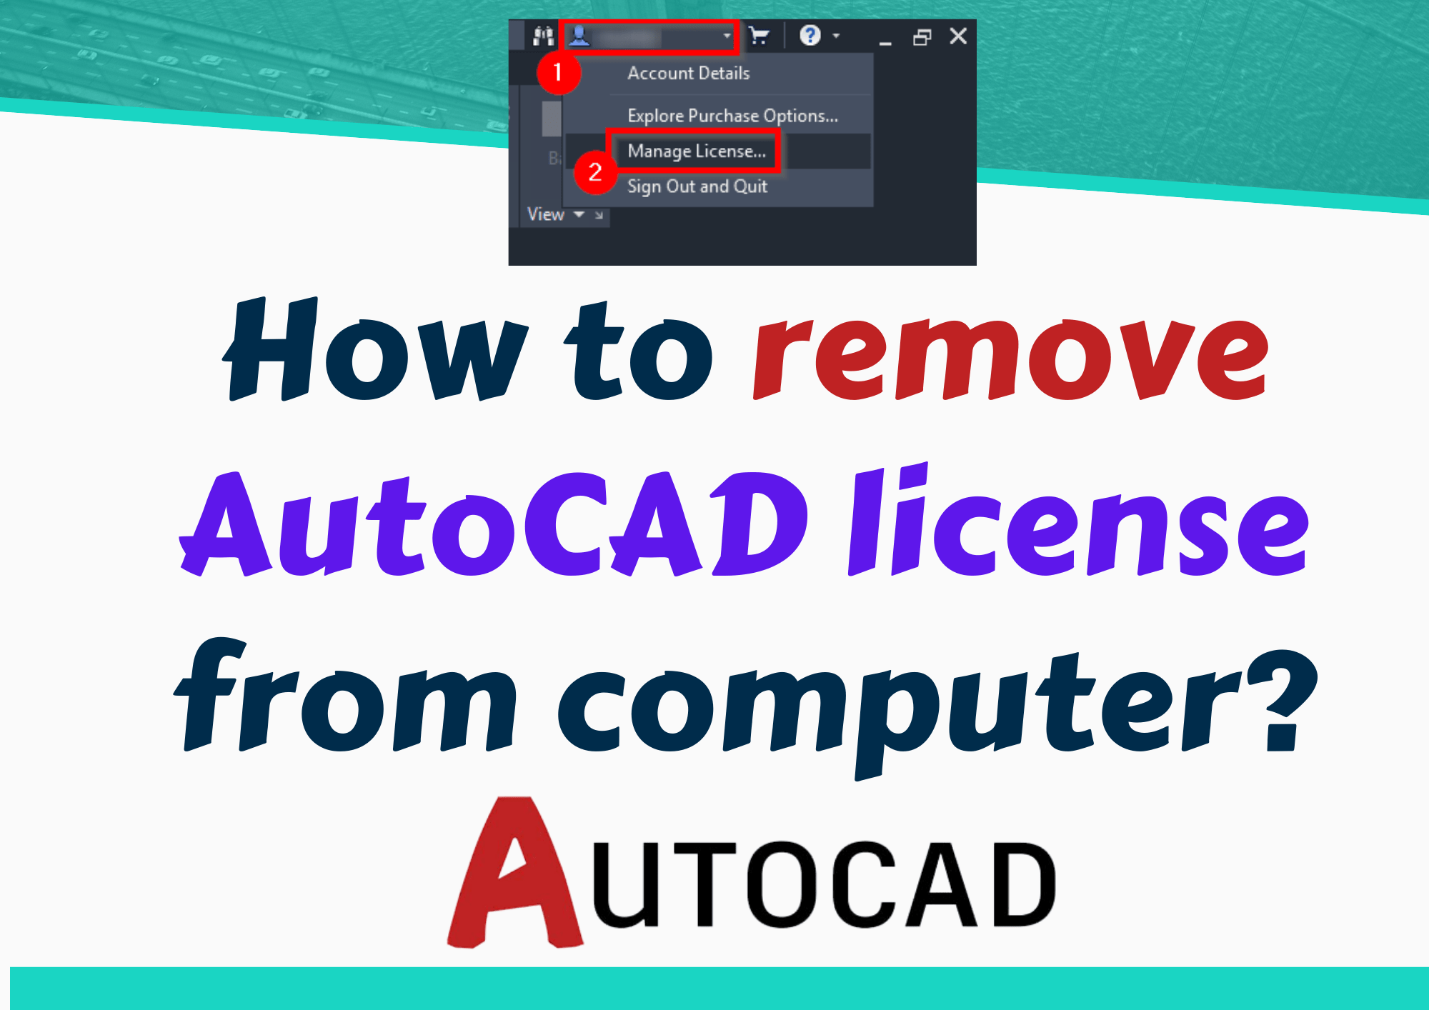Click the numbered step 2 indicator
Image resolution: width=1429 pixels, height=1010 pixels.
pos(592,169)
